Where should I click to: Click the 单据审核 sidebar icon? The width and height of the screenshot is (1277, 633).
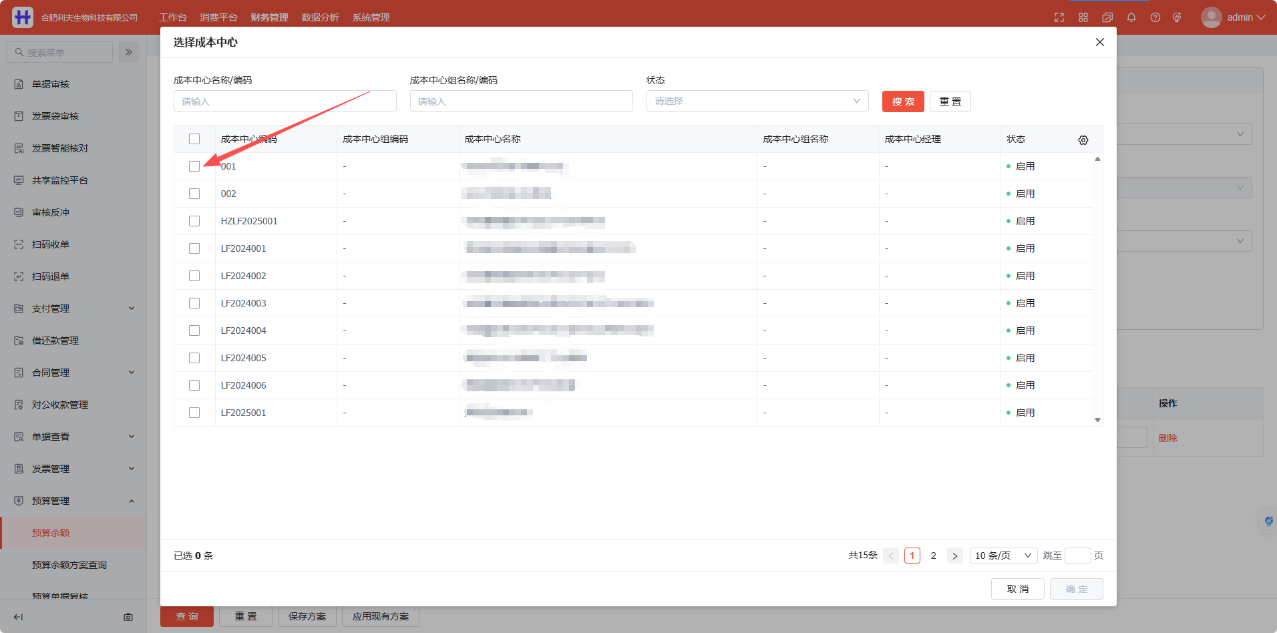tap(19, 84)
